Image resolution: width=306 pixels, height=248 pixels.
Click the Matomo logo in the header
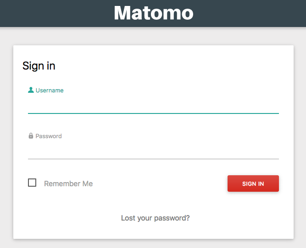153,13
